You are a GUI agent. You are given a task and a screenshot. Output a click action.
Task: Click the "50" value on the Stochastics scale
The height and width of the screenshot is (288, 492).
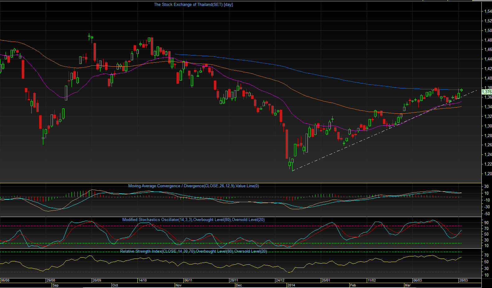pos(486,235)
